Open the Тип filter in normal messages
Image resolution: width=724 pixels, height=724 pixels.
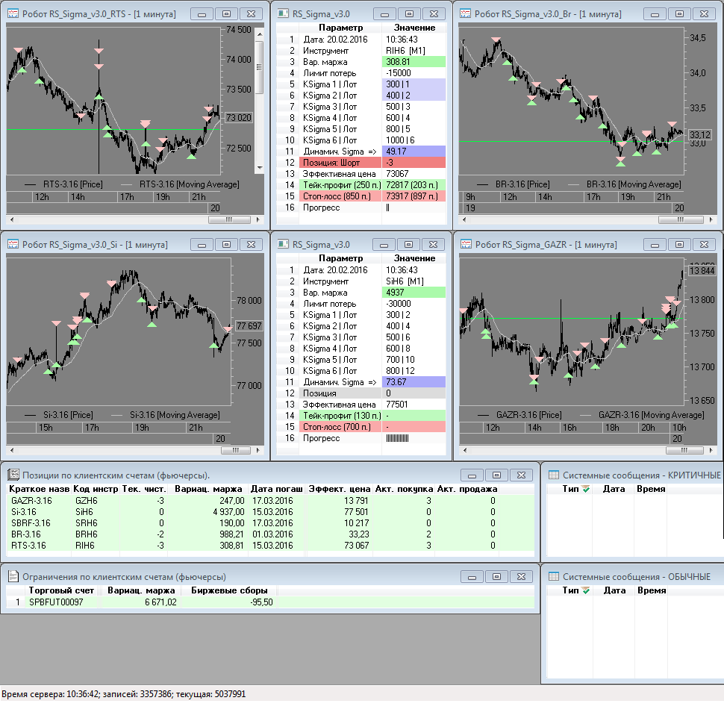(585, 590)
